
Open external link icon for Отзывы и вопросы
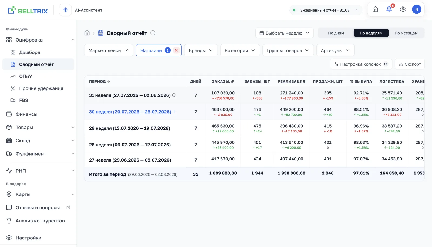pos(68,207)
